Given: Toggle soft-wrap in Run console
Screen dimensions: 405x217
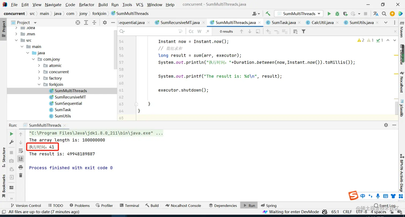Looking at the screenshot, I should [21, 151].
